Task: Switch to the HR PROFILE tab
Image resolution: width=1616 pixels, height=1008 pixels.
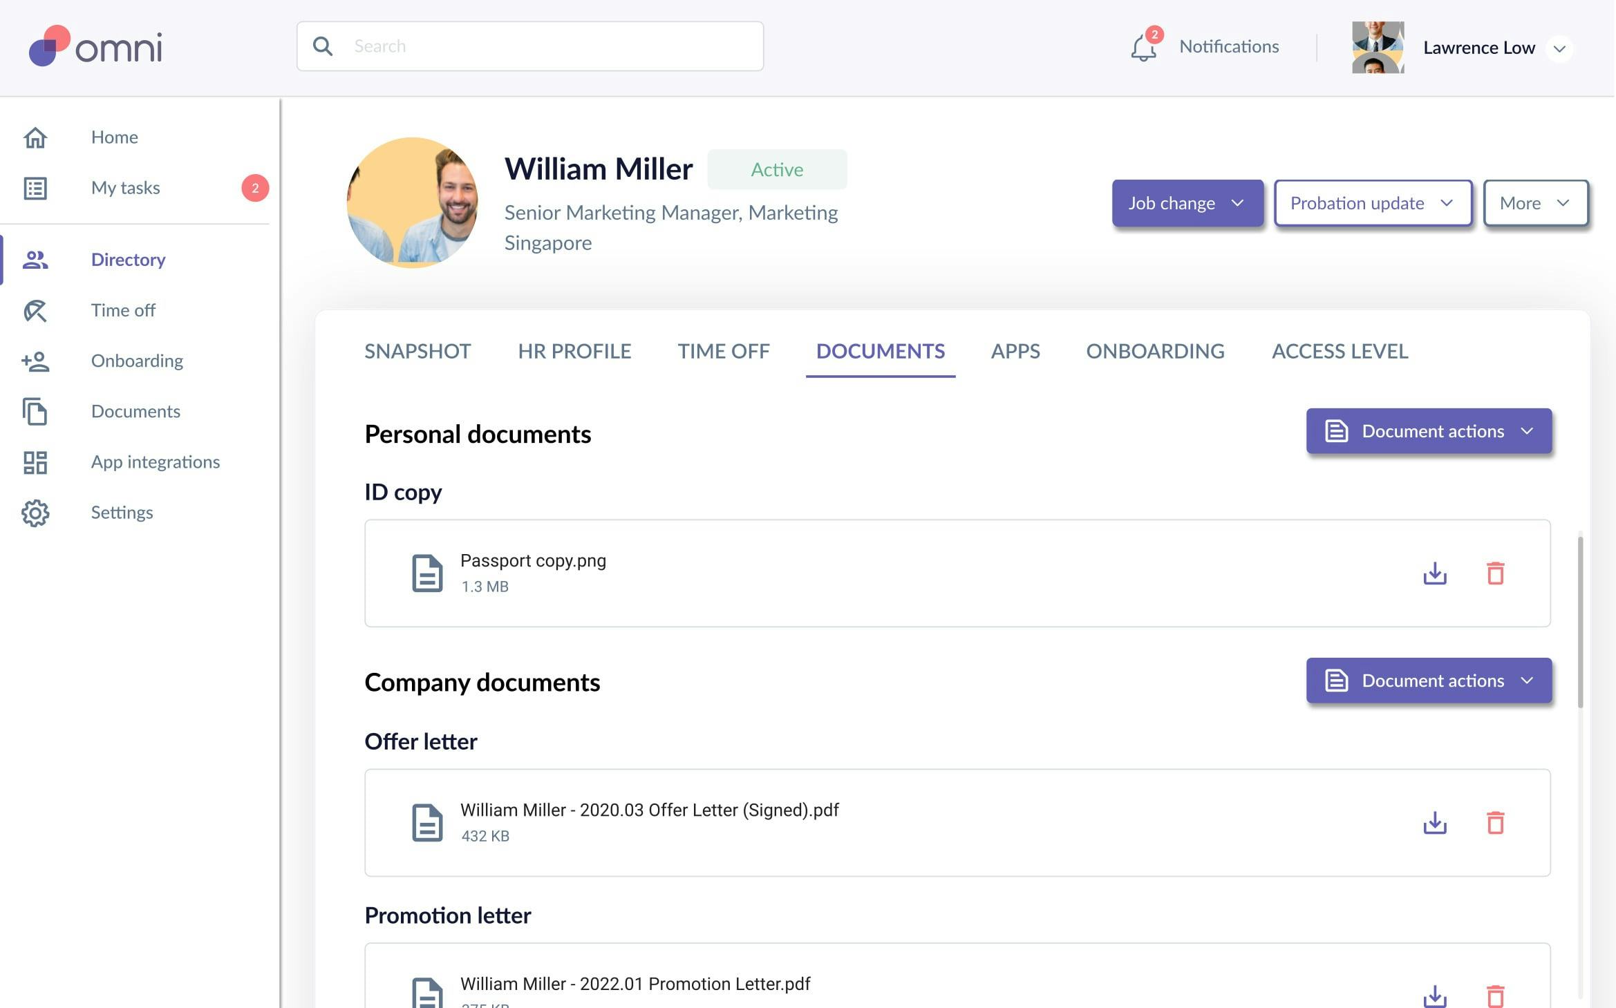Action: pos(574,351)
